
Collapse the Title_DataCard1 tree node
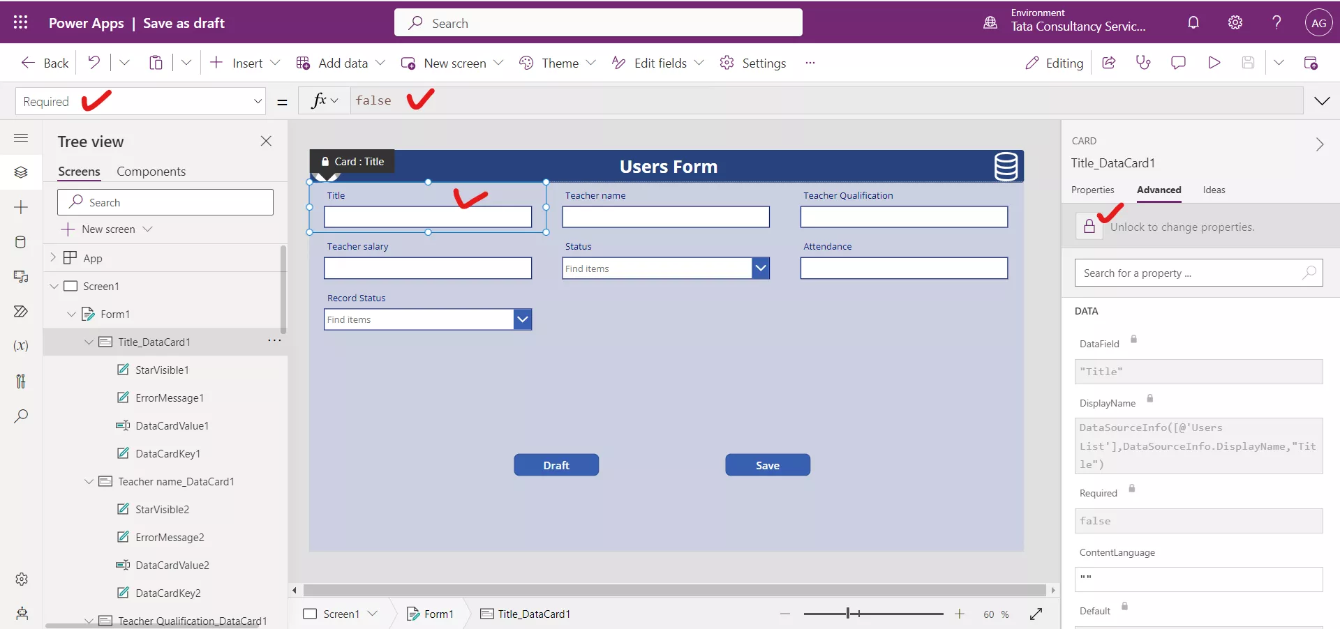coord(89,342)
